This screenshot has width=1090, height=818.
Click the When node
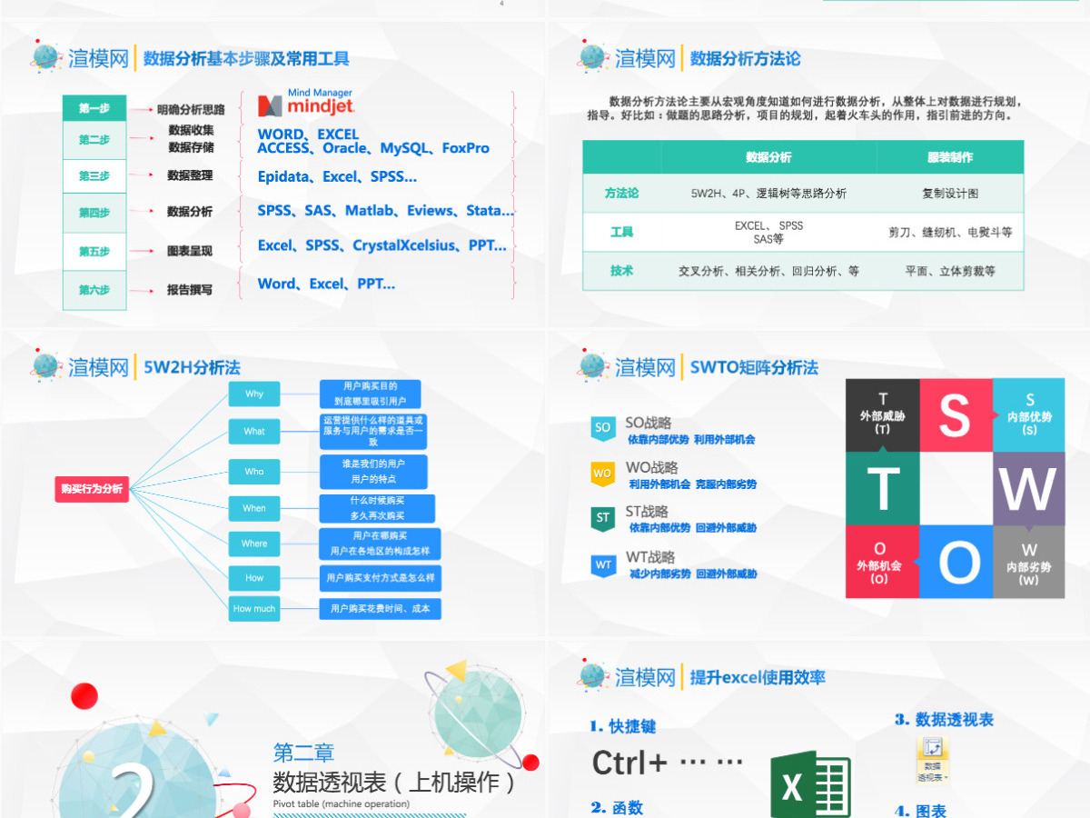[254, 508]
